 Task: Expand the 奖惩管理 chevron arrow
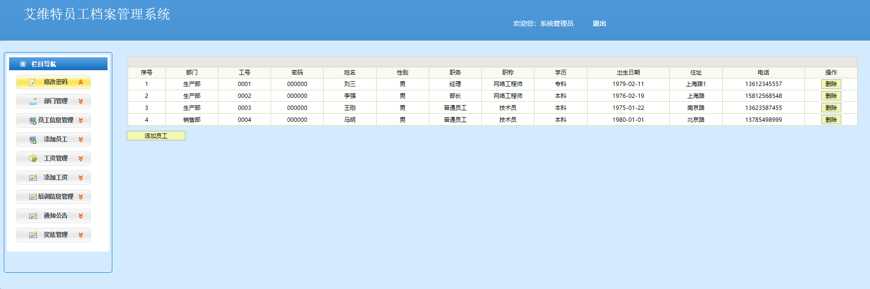(x=81, y=235)
